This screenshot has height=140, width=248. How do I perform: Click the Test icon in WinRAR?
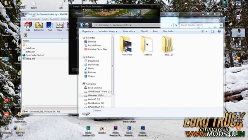pos(50,26)
